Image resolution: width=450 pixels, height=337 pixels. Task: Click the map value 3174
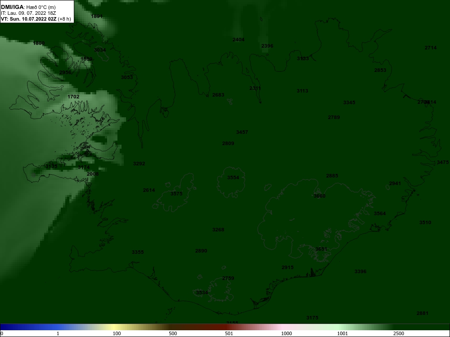click(84, 167)
